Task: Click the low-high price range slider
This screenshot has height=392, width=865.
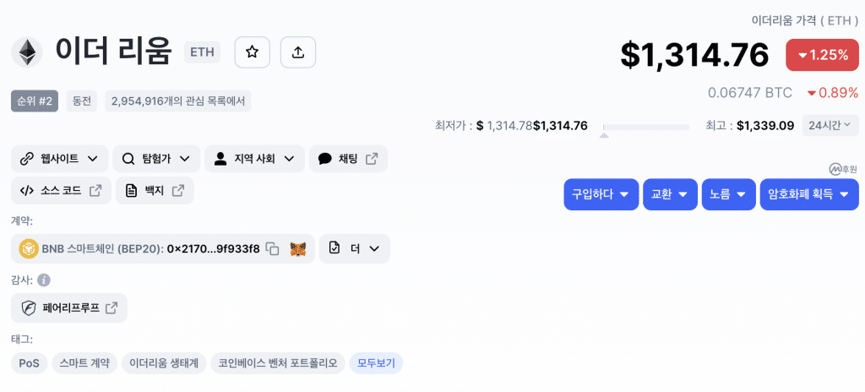Action: pos(646,128)
